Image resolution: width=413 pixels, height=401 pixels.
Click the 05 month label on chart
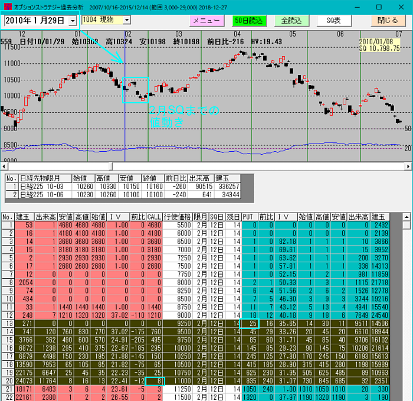tap(293, 34)
